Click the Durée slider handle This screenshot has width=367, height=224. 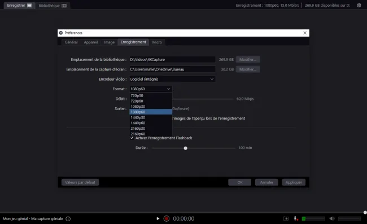[x=185, y=148]
